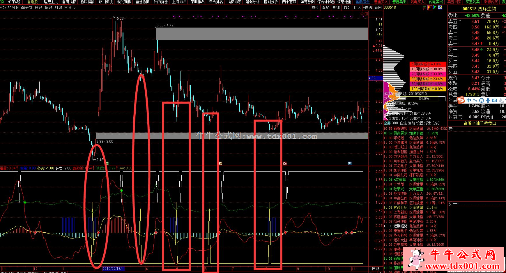
Task: Switch chart to 30分钟 period
Action: pyautogui.click(x=13, y=8)
